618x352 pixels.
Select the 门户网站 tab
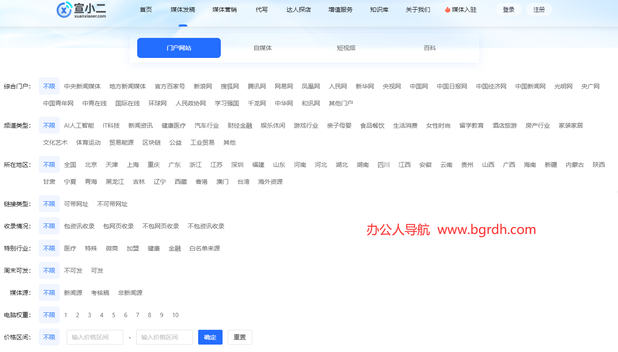pos(179,48)
